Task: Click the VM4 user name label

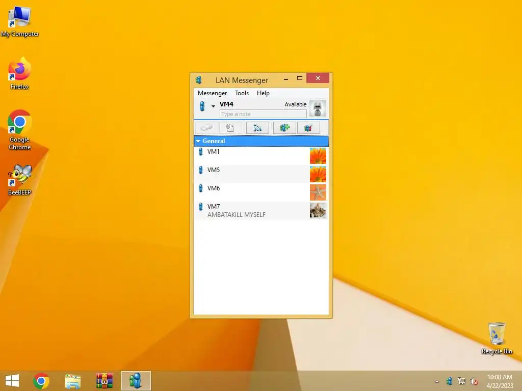Action: [226, 104]
